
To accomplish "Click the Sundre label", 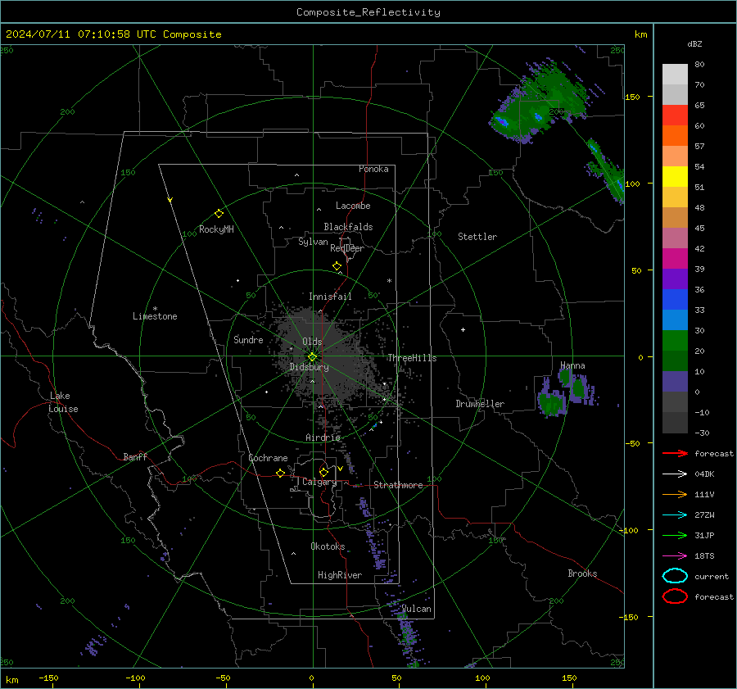I will 248,339.
